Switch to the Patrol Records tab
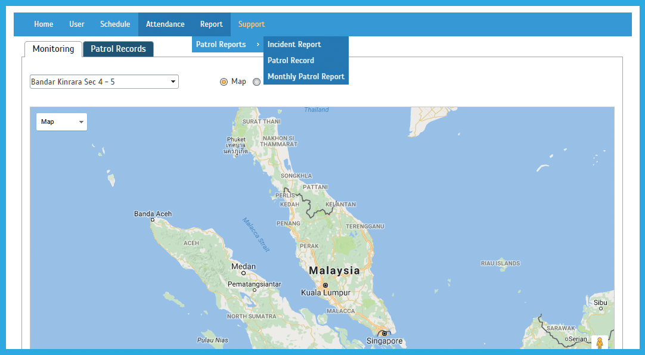This screenshot has height=355, width=645. (118, 49)
